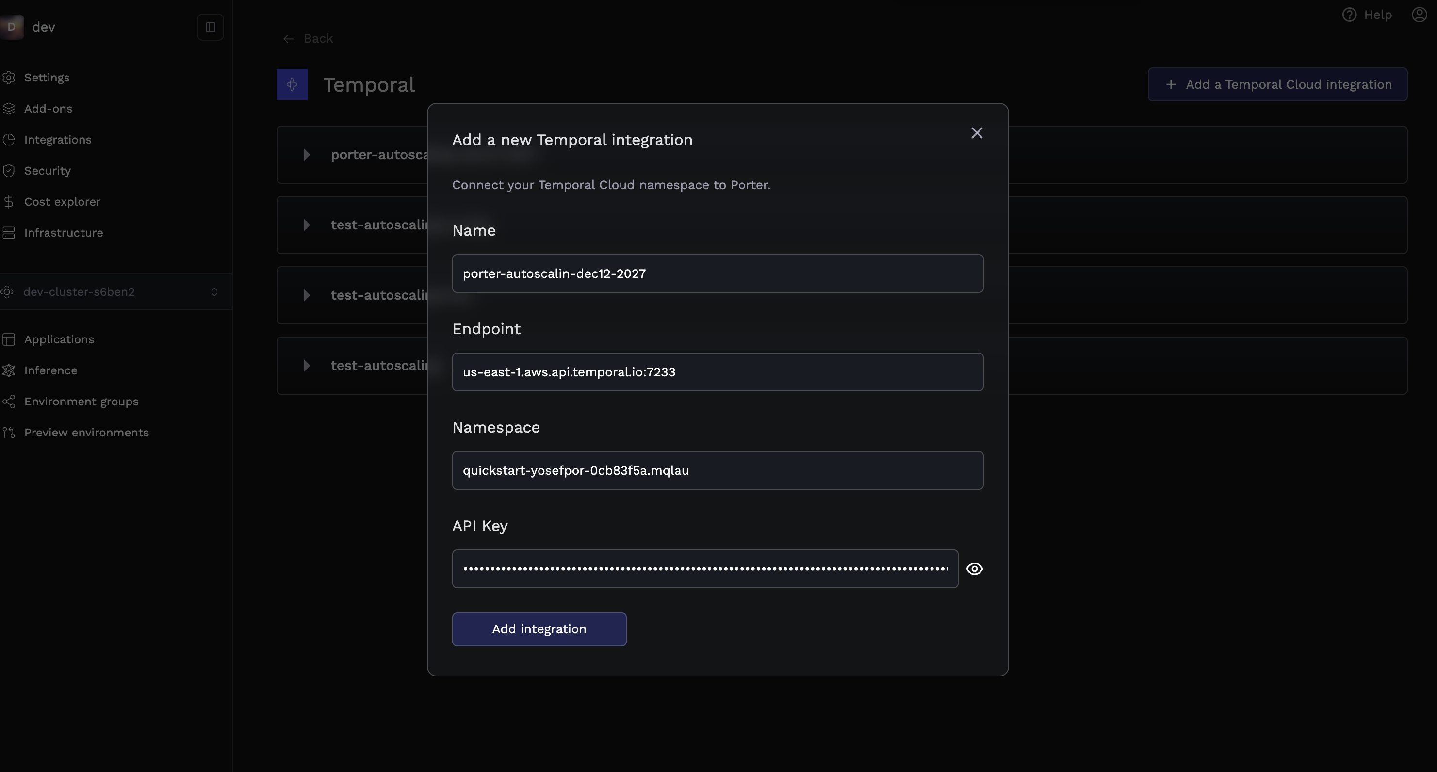Select Integrations in the sidebar menu
1437x772 pixels.
(x=9, y=139)
